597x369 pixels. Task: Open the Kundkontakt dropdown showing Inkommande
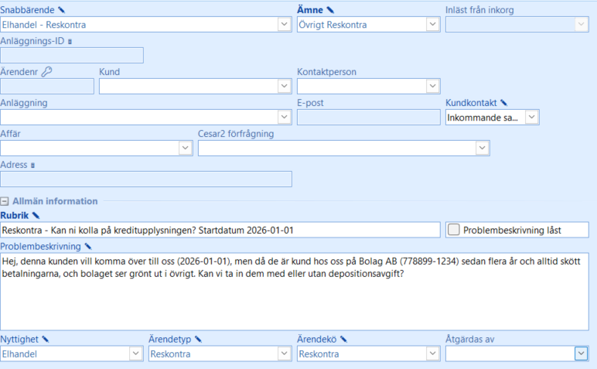click(x=531, y=117)
